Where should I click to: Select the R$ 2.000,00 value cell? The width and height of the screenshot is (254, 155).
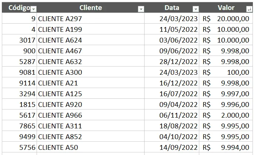coord(226,115)
